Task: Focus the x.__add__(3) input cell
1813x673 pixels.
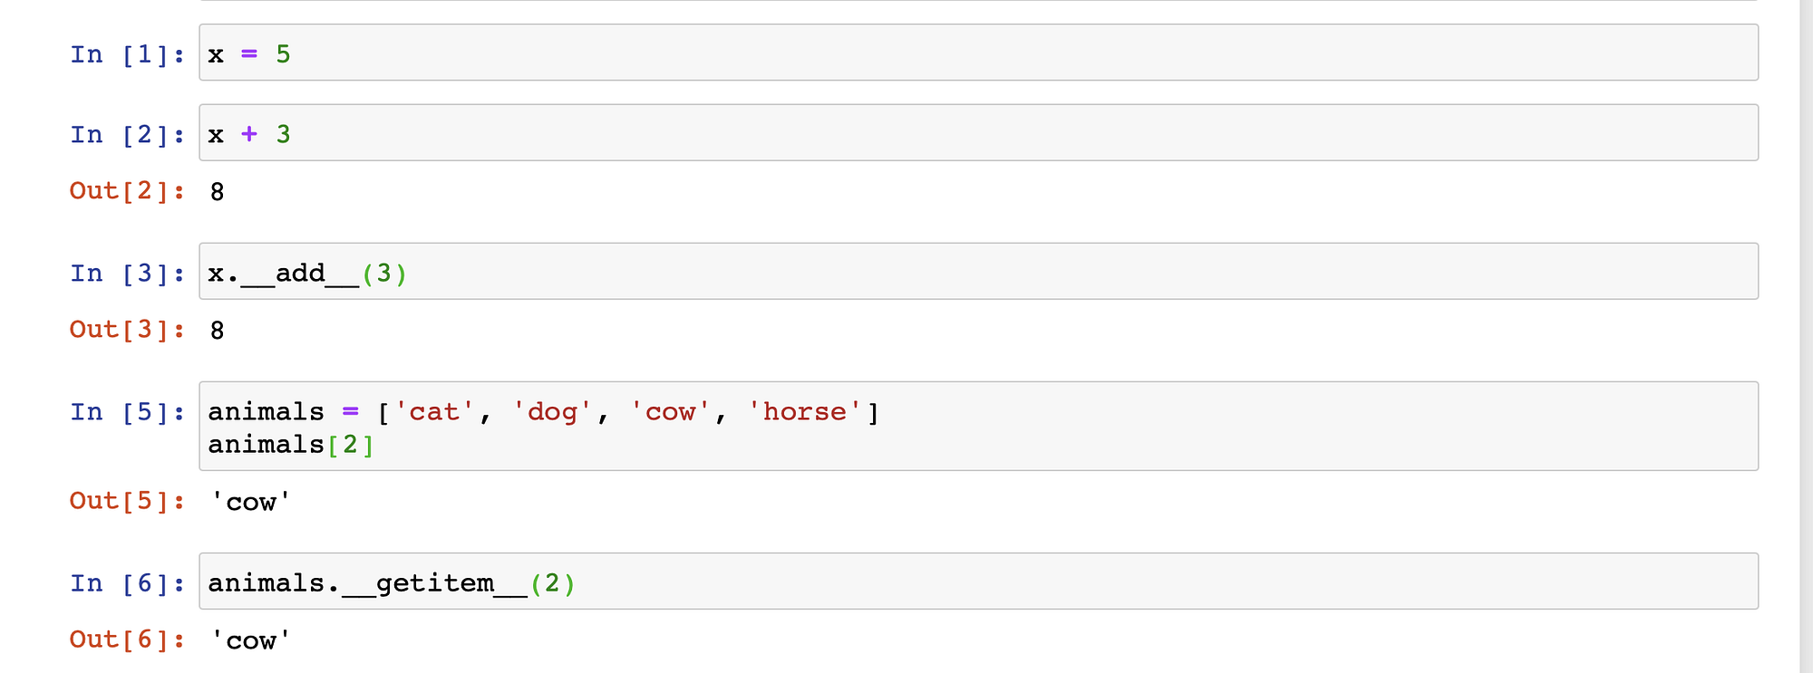Action: (x=978, y=272)
